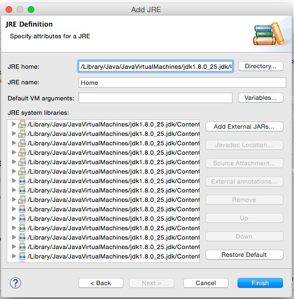Click jar icon of thirteenth system library
The width and height of the screenshot is (294, 299).
coord(22,237)
